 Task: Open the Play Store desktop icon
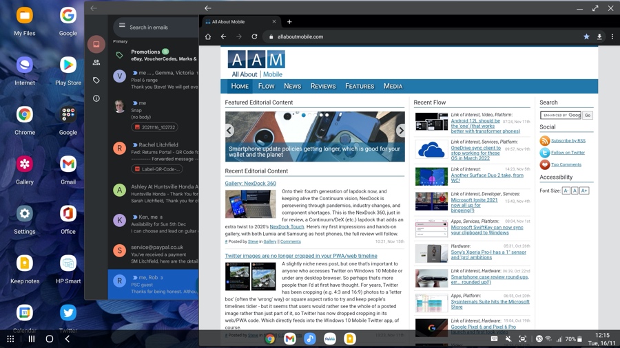68,65
